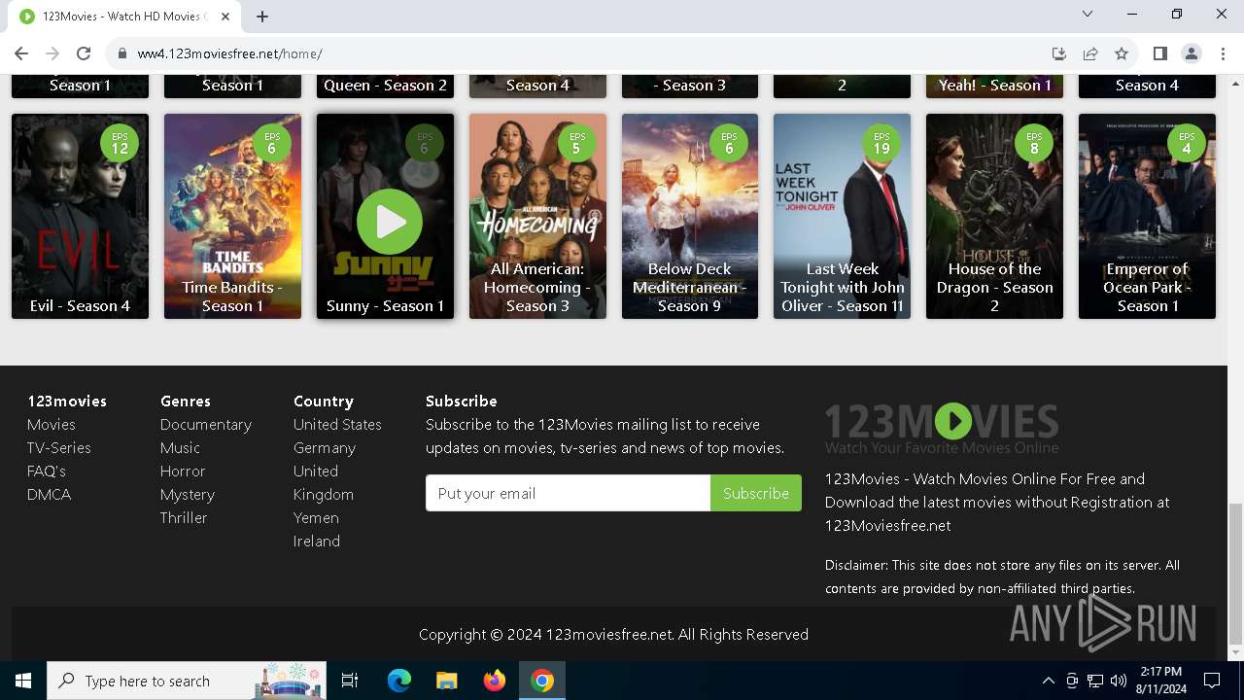This screenshot has width=1244, height=700.
Task: Choose United States country link
Action: point(337,425)
